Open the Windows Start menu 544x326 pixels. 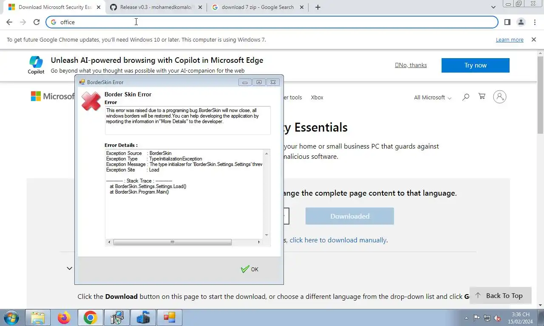point(11,318)
